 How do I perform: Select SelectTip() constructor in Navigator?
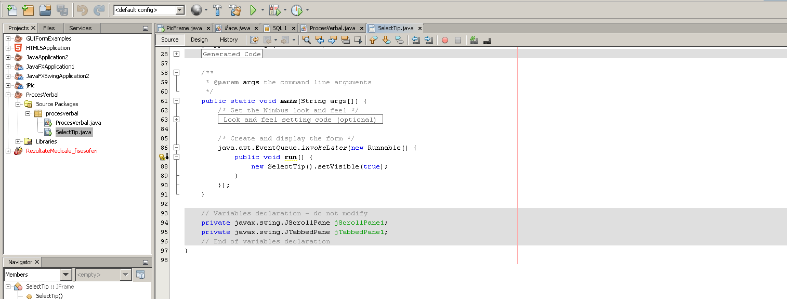click(49, 296)
